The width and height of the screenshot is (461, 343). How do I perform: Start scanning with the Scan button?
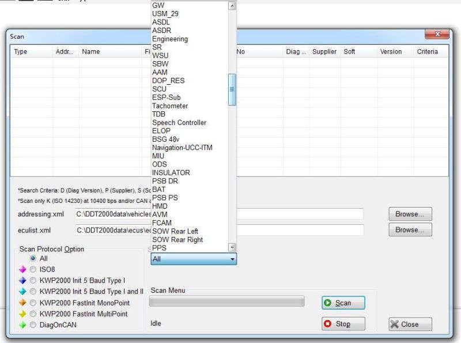pos(343,303)
